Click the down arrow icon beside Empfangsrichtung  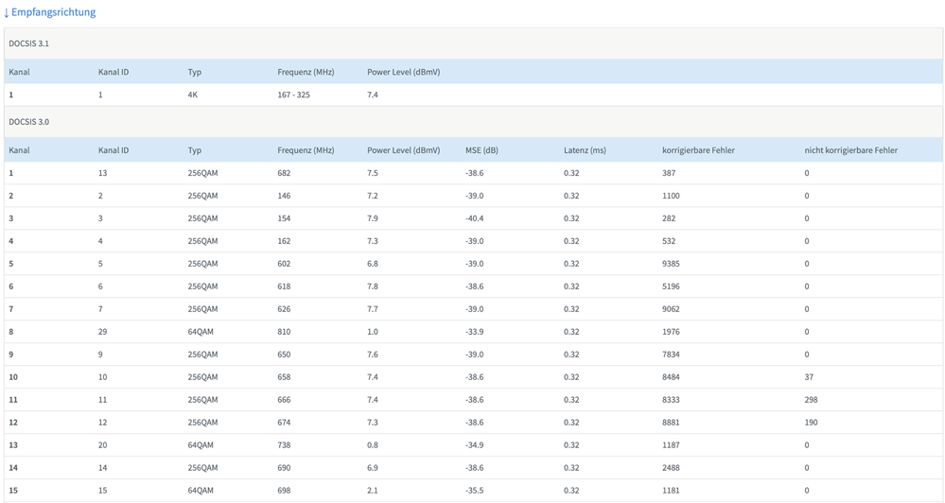[7, 12]
